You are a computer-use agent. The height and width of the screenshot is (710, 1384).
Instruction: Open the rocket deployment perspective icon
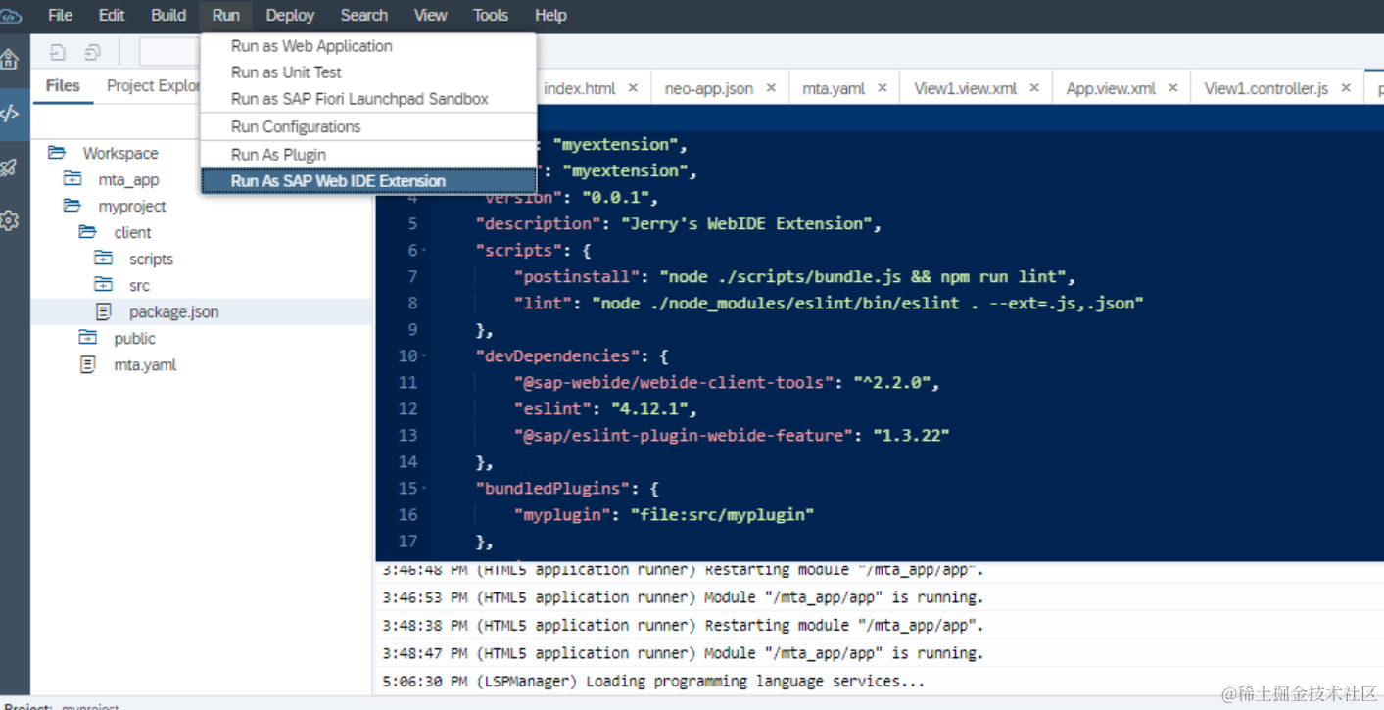9,166
